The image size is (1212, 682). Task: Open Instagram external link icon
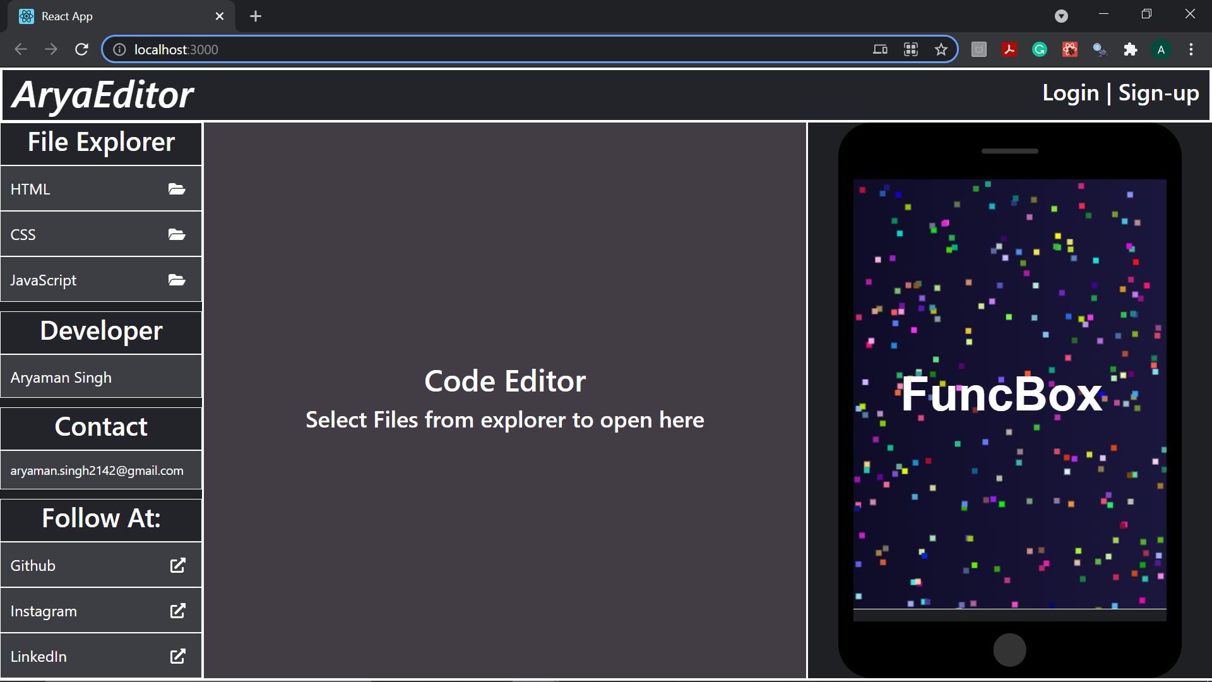(178, 611)
